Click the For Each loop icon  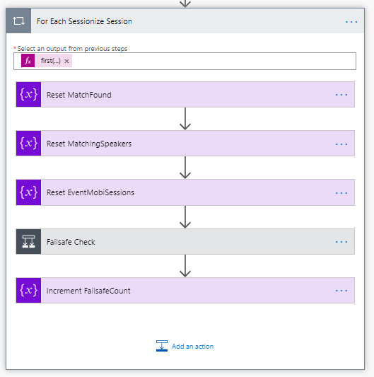(18, 21)
